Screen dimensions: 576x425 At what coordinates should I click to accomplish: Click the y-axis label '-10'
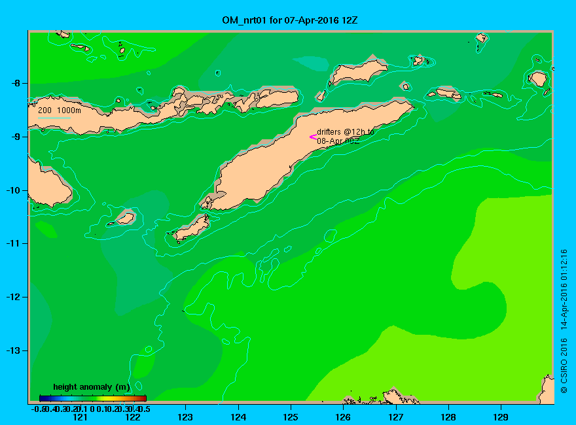pos(13,190)
